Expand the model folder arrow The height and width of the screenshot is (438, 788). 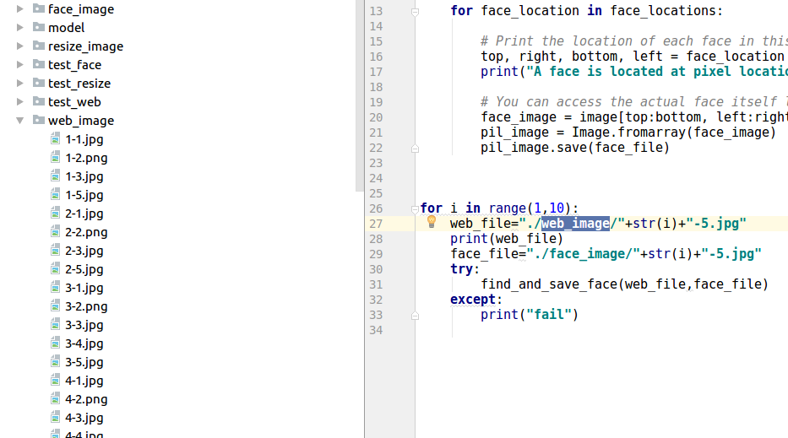(20, 28)
